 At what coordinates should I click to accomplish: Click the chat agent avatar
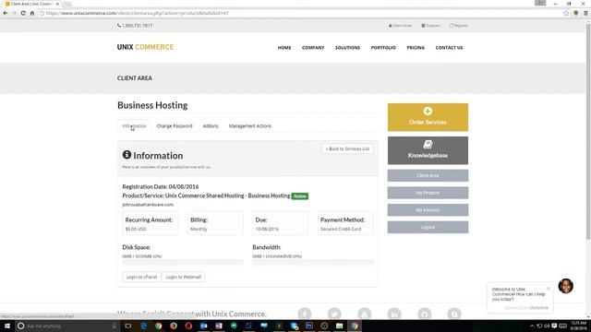(566, 286)
